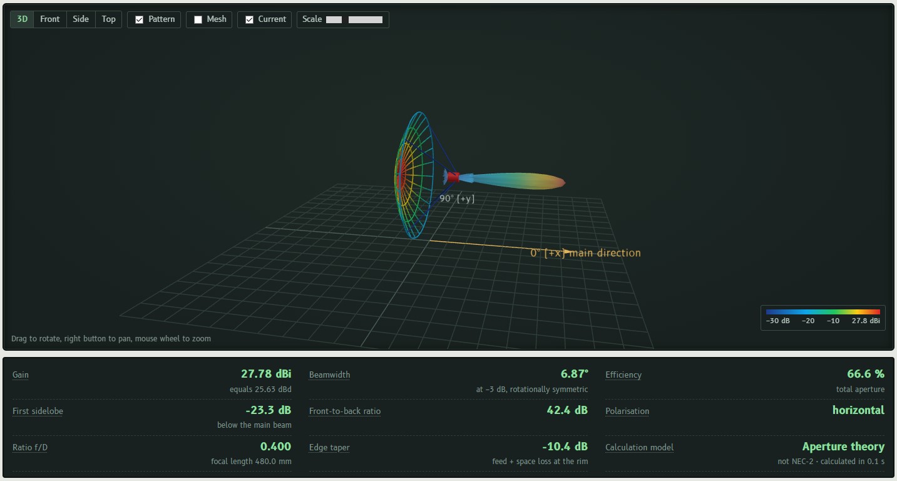
Task: Click the '−30 dB' legend label
Action: (x=778, y=321)
